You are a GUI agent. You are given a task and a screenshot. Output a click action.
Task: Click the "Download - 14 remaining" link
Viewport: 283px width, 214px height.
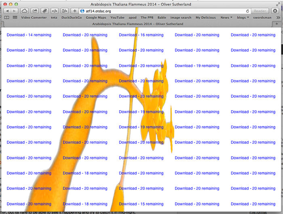[29, 35]
